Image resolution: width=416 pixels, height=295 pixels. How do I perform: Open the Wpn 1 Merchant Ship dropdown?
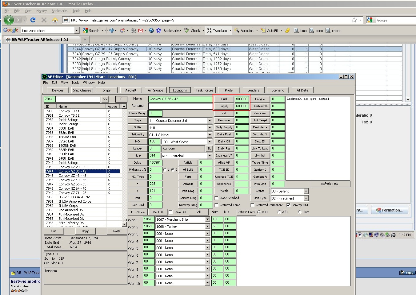207,219
